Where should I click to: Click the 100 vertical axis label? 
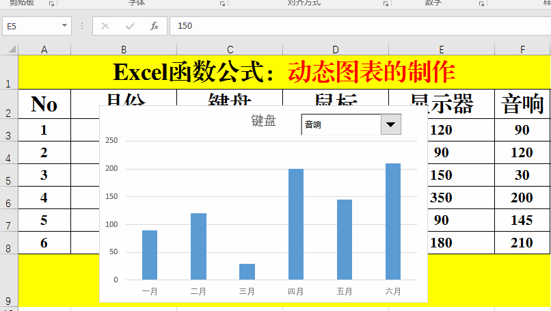tap(111, 224)
